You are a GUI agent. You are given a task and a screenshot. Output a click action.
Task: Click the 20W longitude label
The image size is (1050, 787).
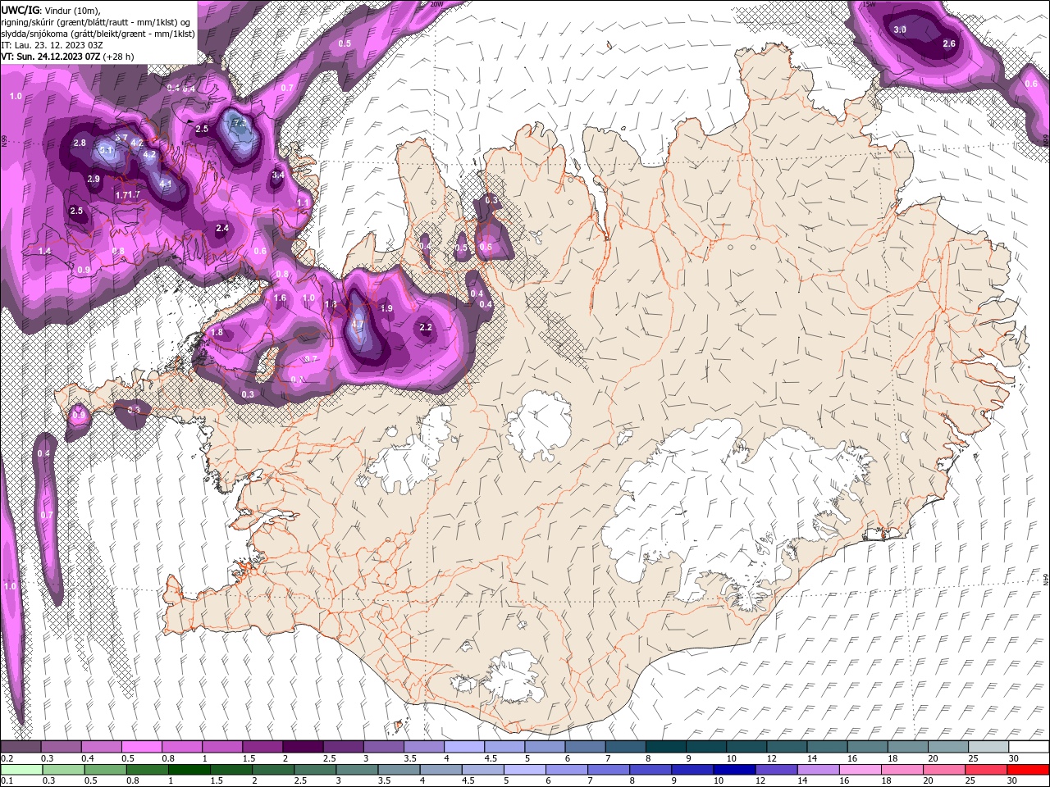(x=437, y=4)
